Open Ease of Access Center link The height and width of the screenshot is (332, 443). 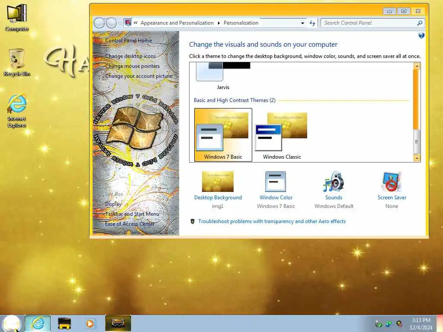tap(130, 223)
